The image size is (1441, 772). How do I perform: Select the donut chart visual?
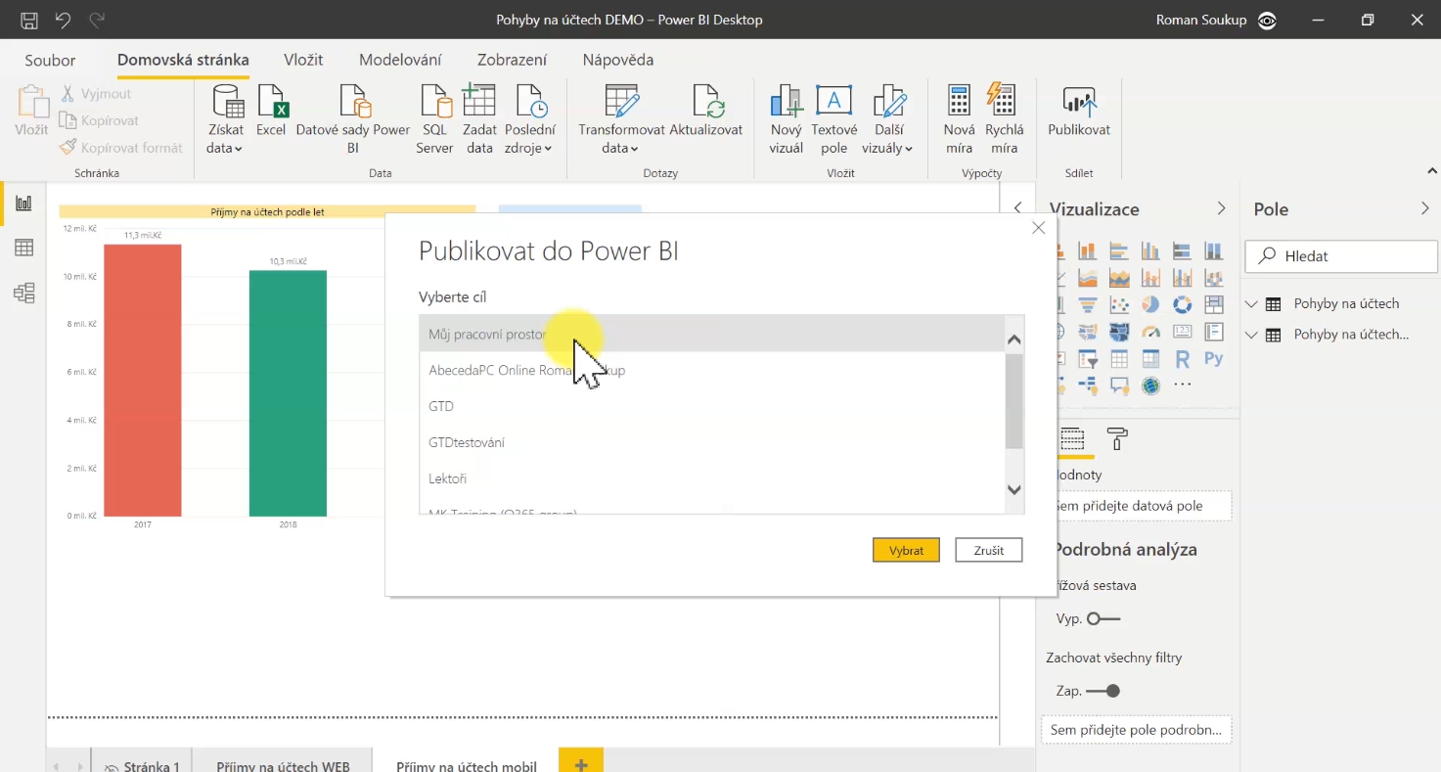(1182, 304)
